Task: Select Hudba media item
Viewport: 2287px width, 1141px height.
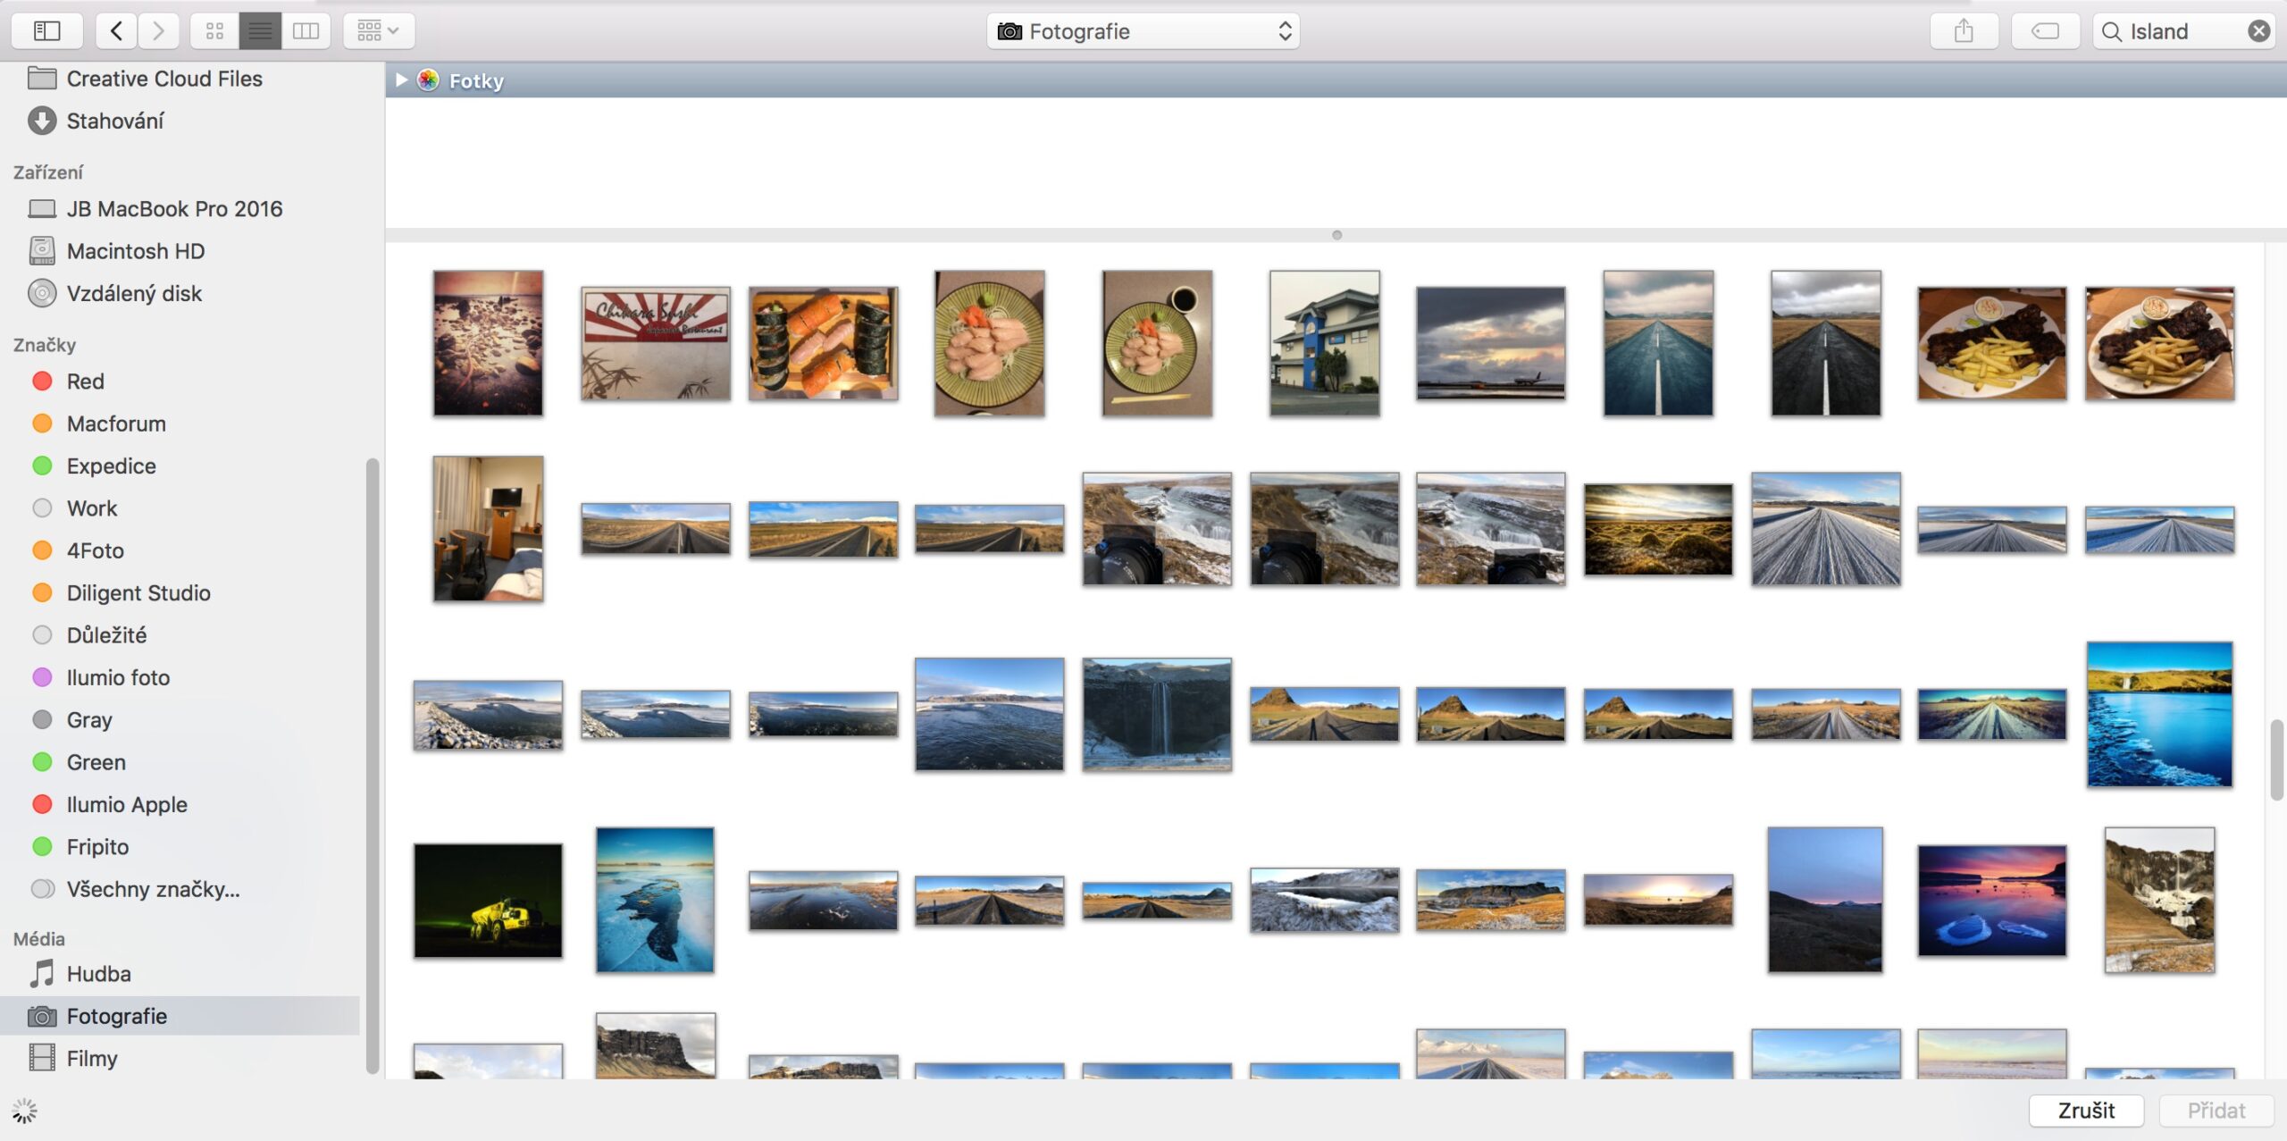Action: pos(98,974)
